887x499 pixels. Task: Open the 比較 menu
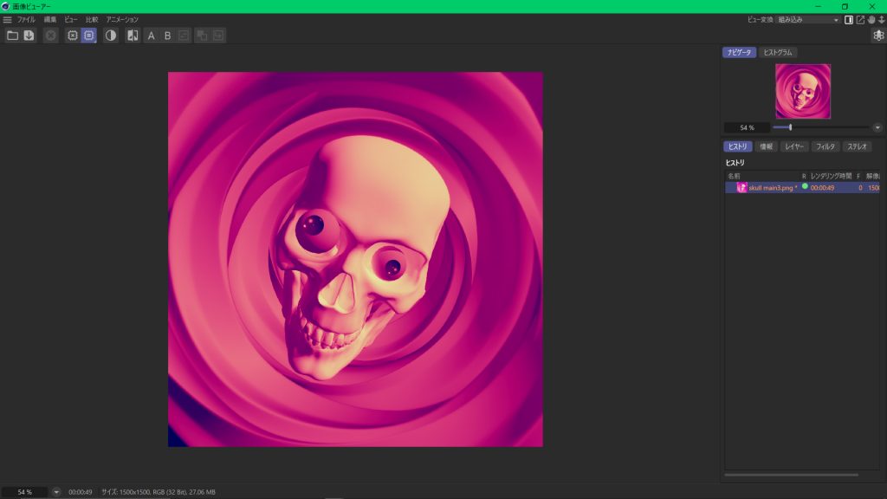(92, 19)
